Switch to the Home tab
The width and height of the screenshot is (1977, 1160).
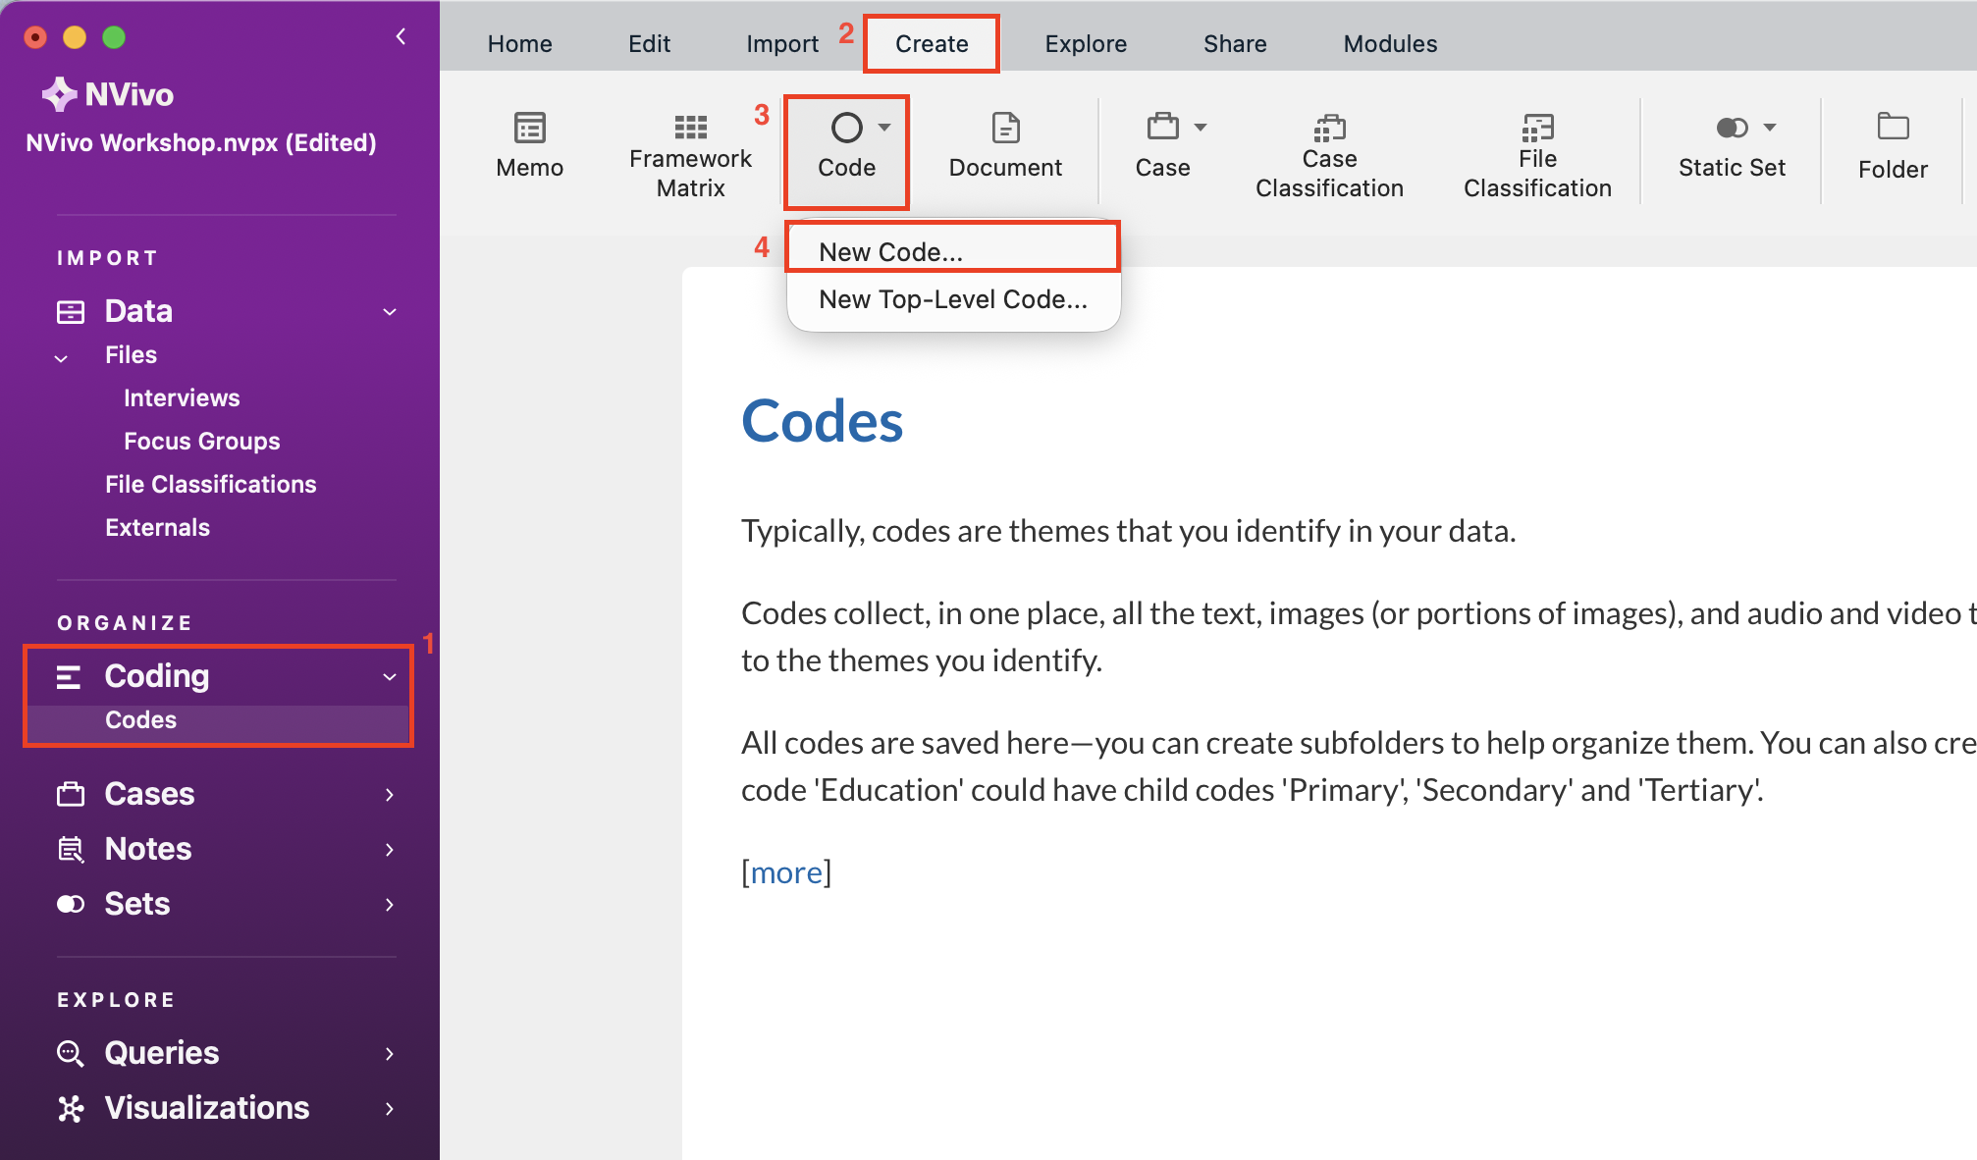pyautogui.click(x=519, y=44)
